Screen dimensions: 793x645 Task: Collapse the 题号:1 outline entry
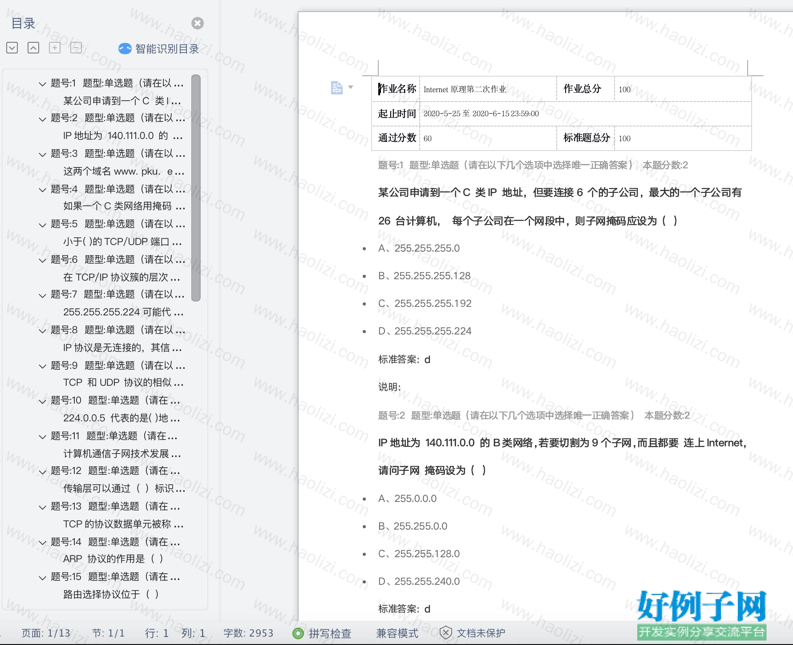tap(42, 84)
